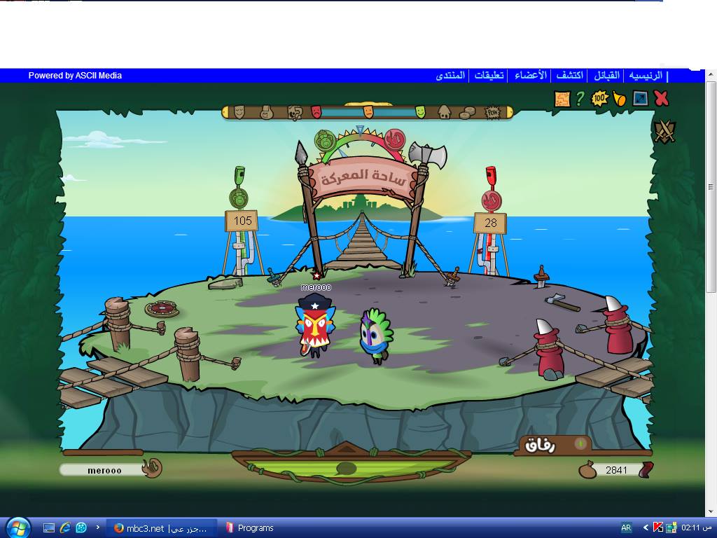Choose the orange neutral face on mood slider
The image size is (717, 538).
[368, 111]
